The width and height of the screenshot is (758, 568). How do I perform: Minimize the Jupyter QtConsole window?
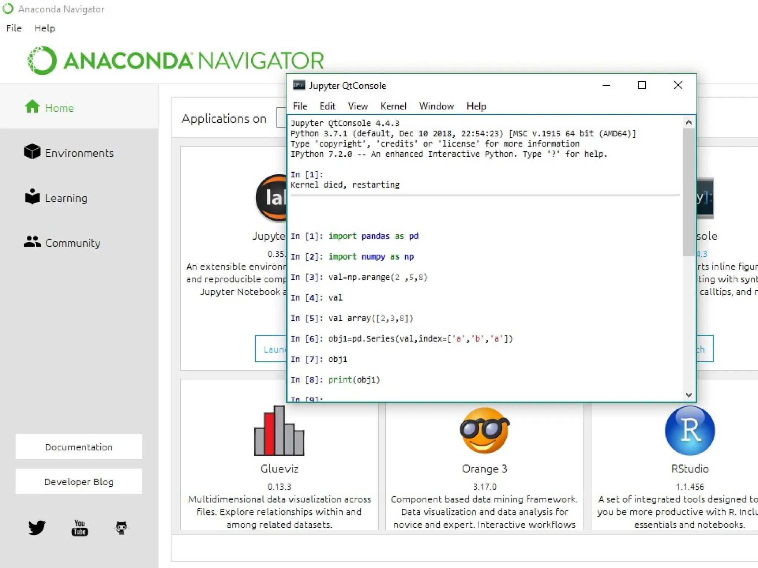coord(606,85)
